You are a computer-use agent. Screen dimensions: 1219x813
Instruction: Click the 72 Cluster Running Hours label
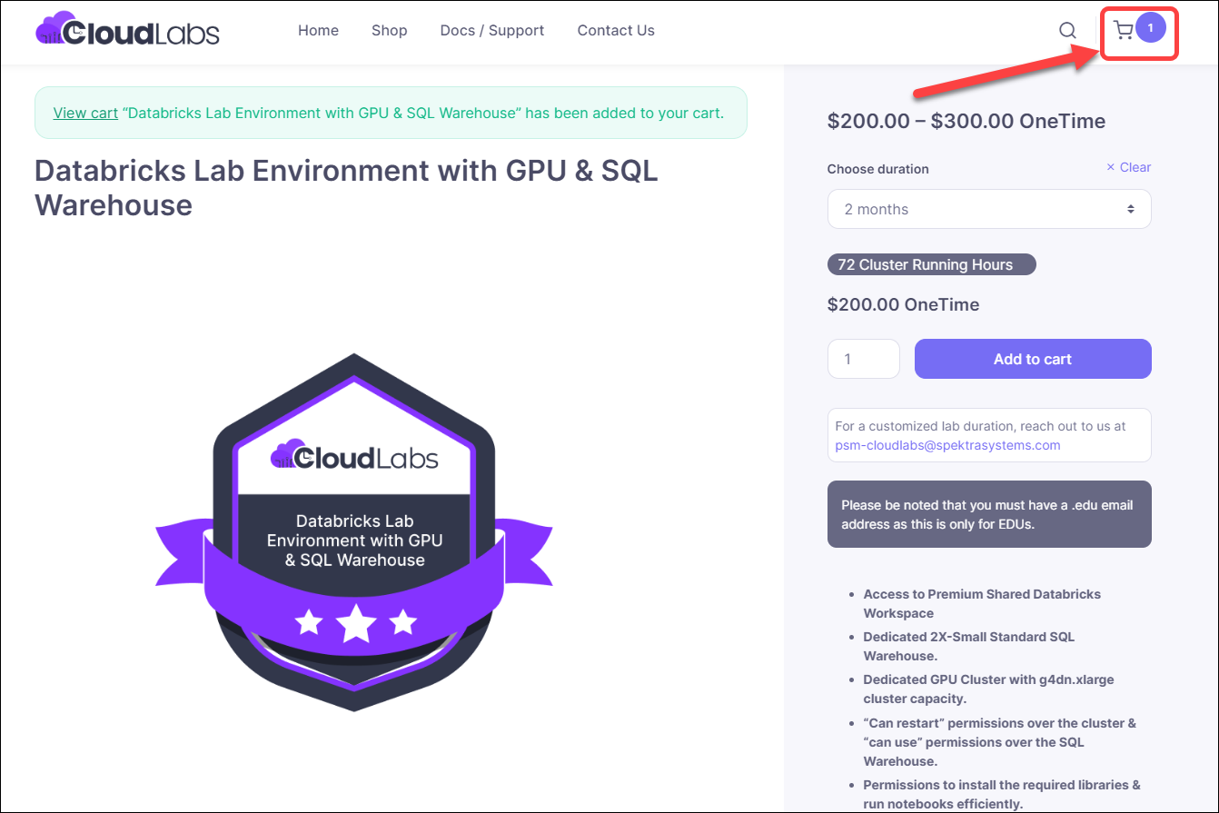coord(931,264)
